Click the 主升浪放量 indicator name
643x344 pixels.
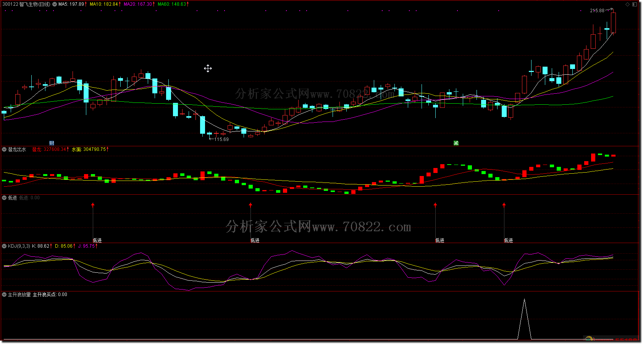[x=19, y=294]
